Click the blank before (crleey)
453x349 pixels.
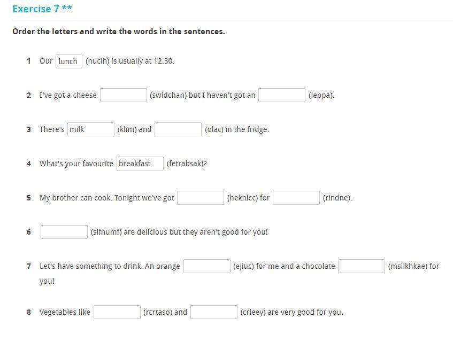213,312
